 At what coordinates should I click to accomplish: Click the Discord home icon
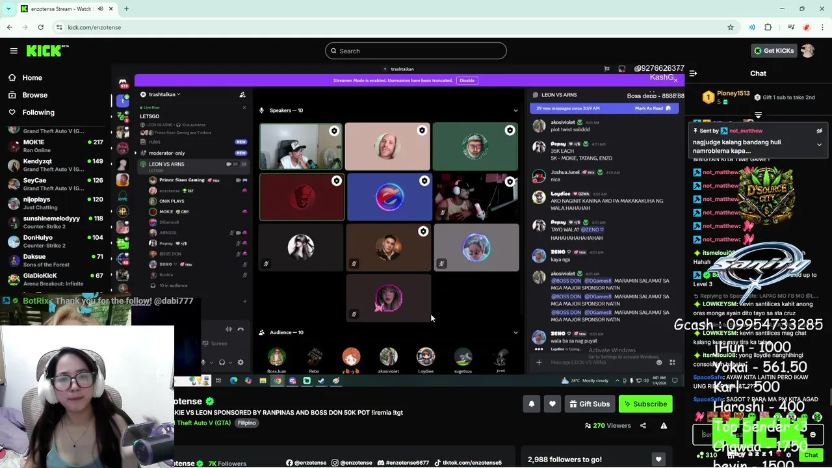point(123,84)
